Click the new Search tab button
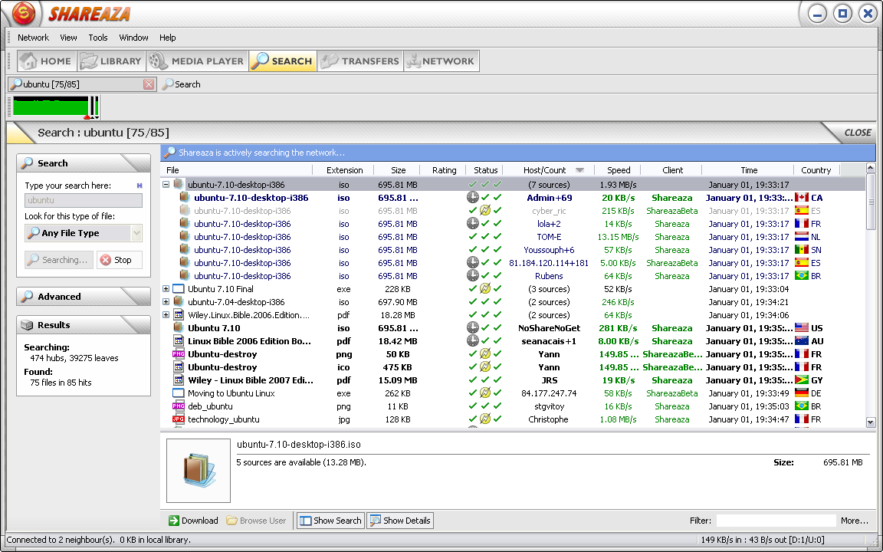Viewport: 883px width, 552px height. coord(182,84)
